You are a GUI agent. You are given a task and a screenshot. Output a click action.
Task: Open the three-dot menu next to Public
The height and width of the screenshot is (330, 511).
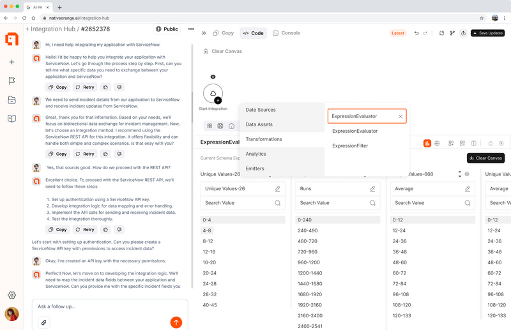pos(190,29)
